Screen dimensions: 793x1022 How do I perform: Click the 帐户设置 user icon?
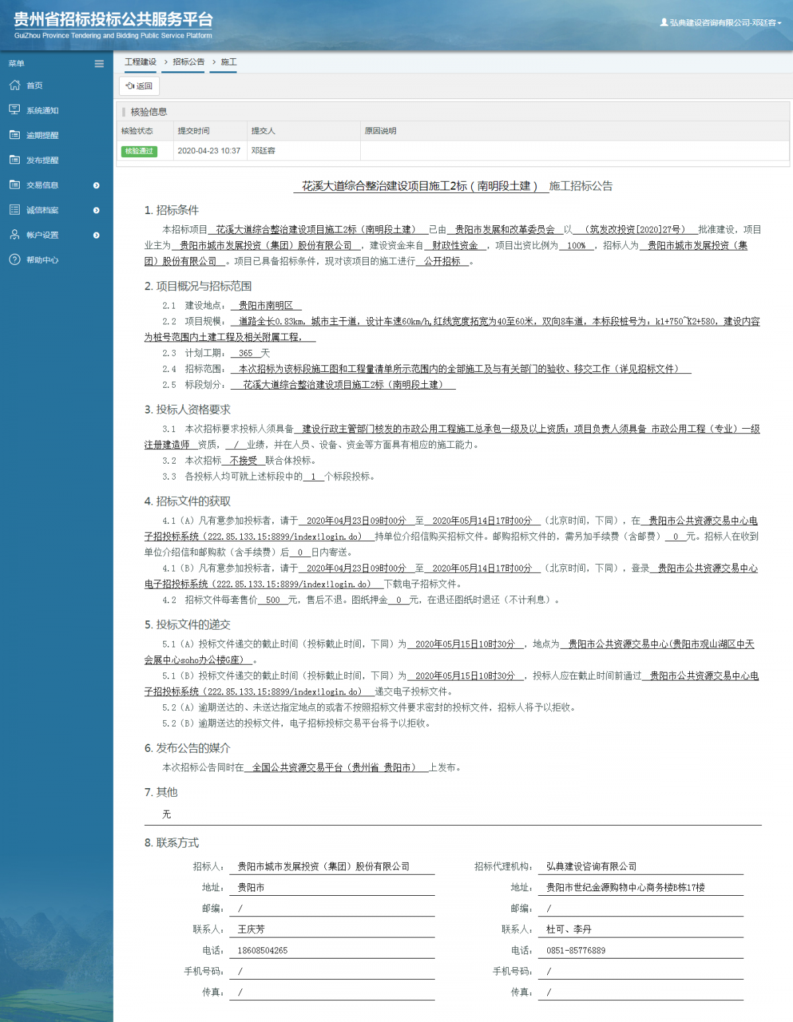point(15,235)
